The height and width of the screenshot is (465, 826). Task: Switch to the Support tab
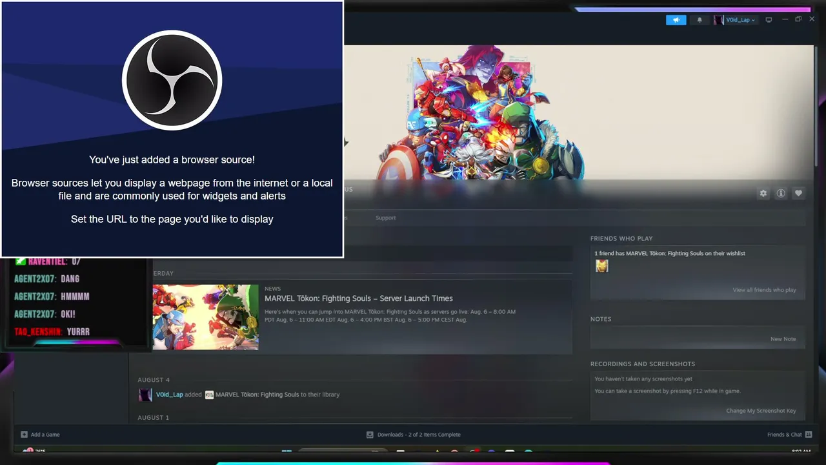click(x=385, y=218)
